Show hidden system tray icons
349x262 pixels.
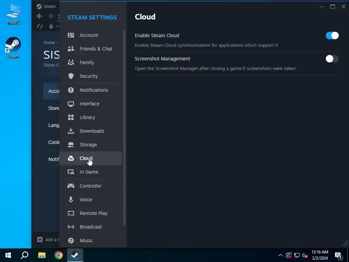280,255
